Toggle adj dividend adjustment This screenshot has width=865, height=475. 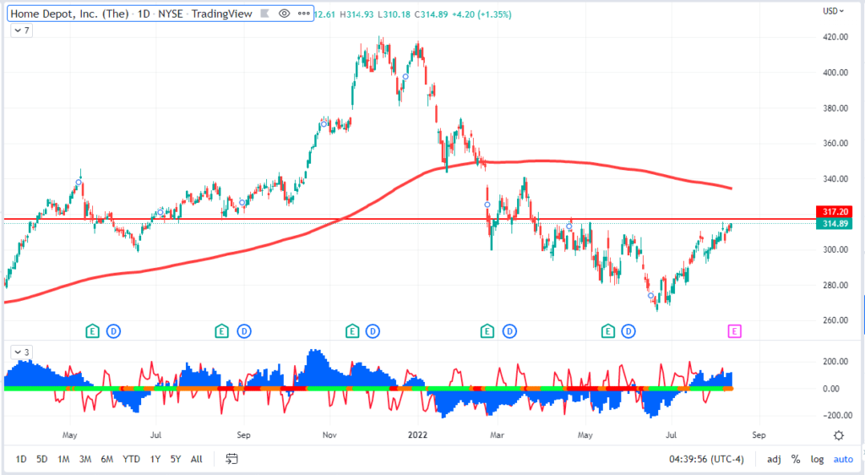coord(774,459)
